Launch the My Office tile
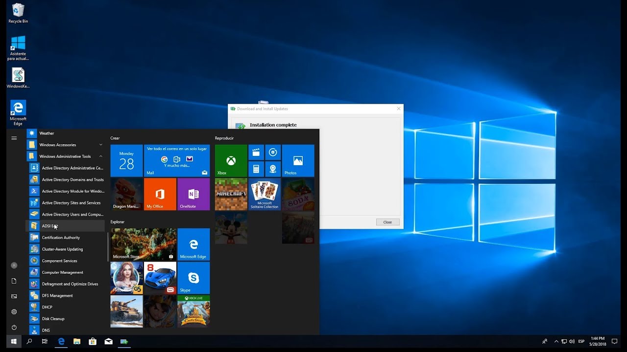627x352 pixels. 160,194
